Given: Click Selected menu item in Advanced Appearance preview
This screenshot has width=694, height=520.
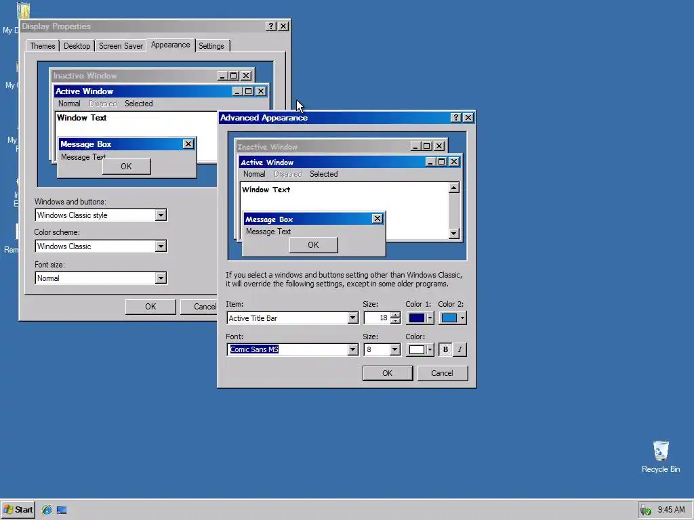Looking at the screenshot, I should click(323, 174).
